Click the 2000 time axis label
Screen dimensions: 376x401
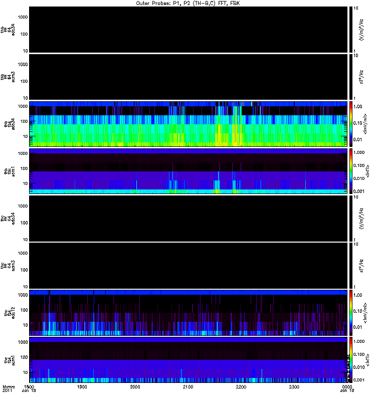135,386
